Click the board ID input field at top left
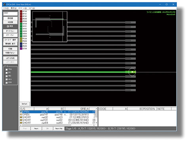190x143 pixels. point(11,13)
